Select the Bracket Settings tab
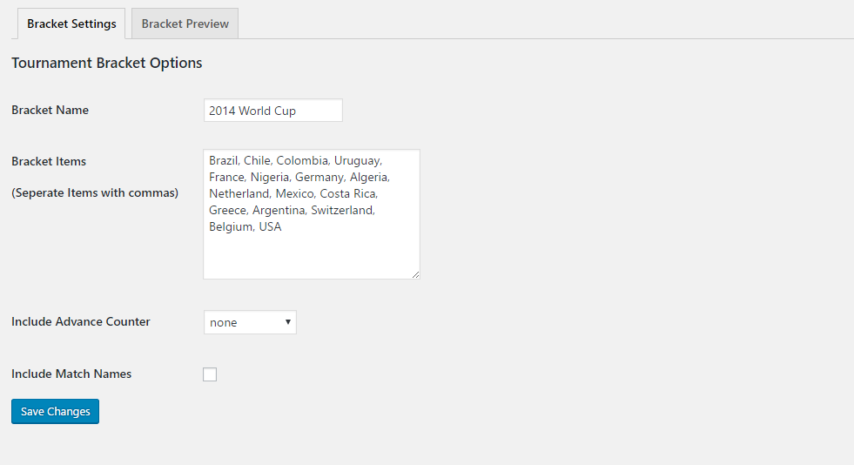854x465 pixels. (x=71, y=24)
